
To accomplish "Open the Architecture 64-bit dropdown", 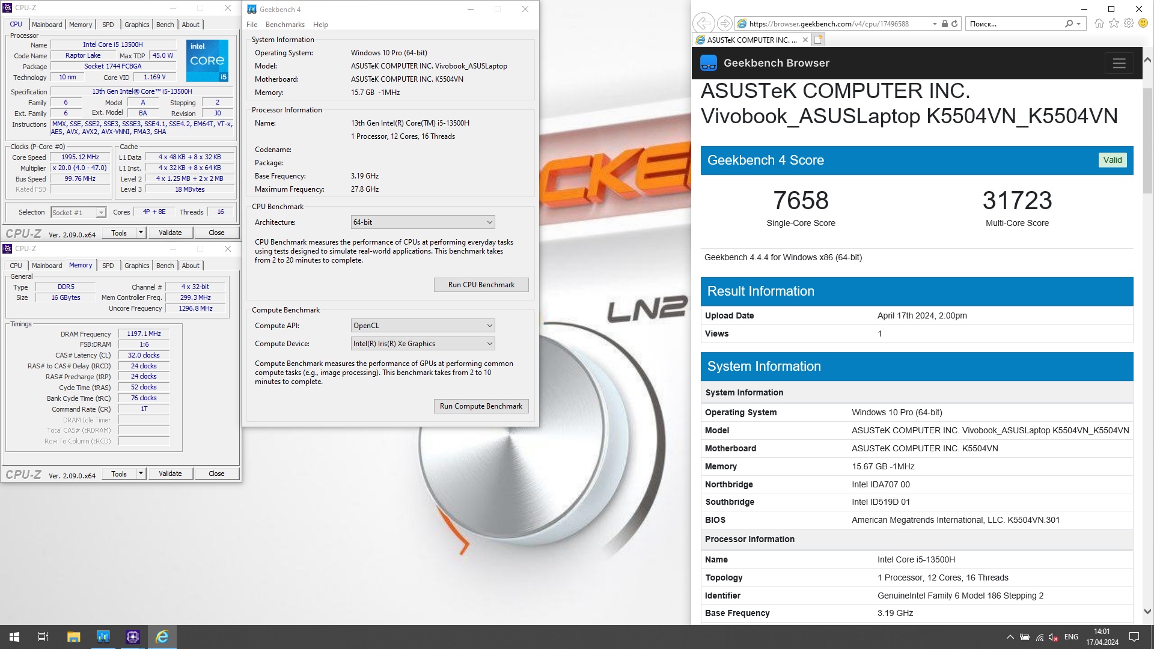I will [423, 222].
